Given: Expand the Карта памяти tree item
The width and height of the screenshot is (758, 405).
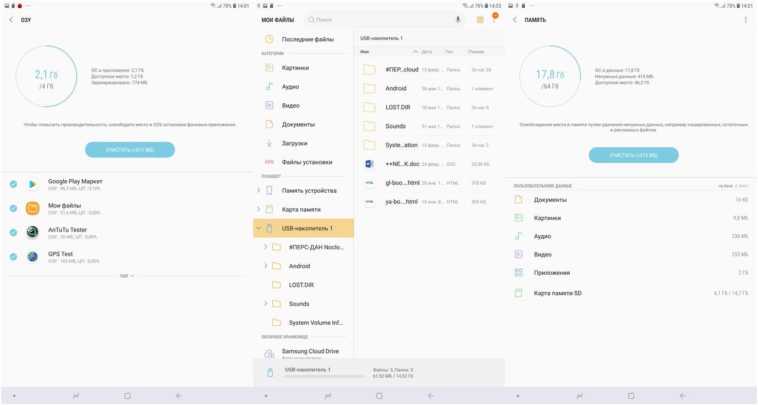Looking at the screenshot, I should pos(258,208).
